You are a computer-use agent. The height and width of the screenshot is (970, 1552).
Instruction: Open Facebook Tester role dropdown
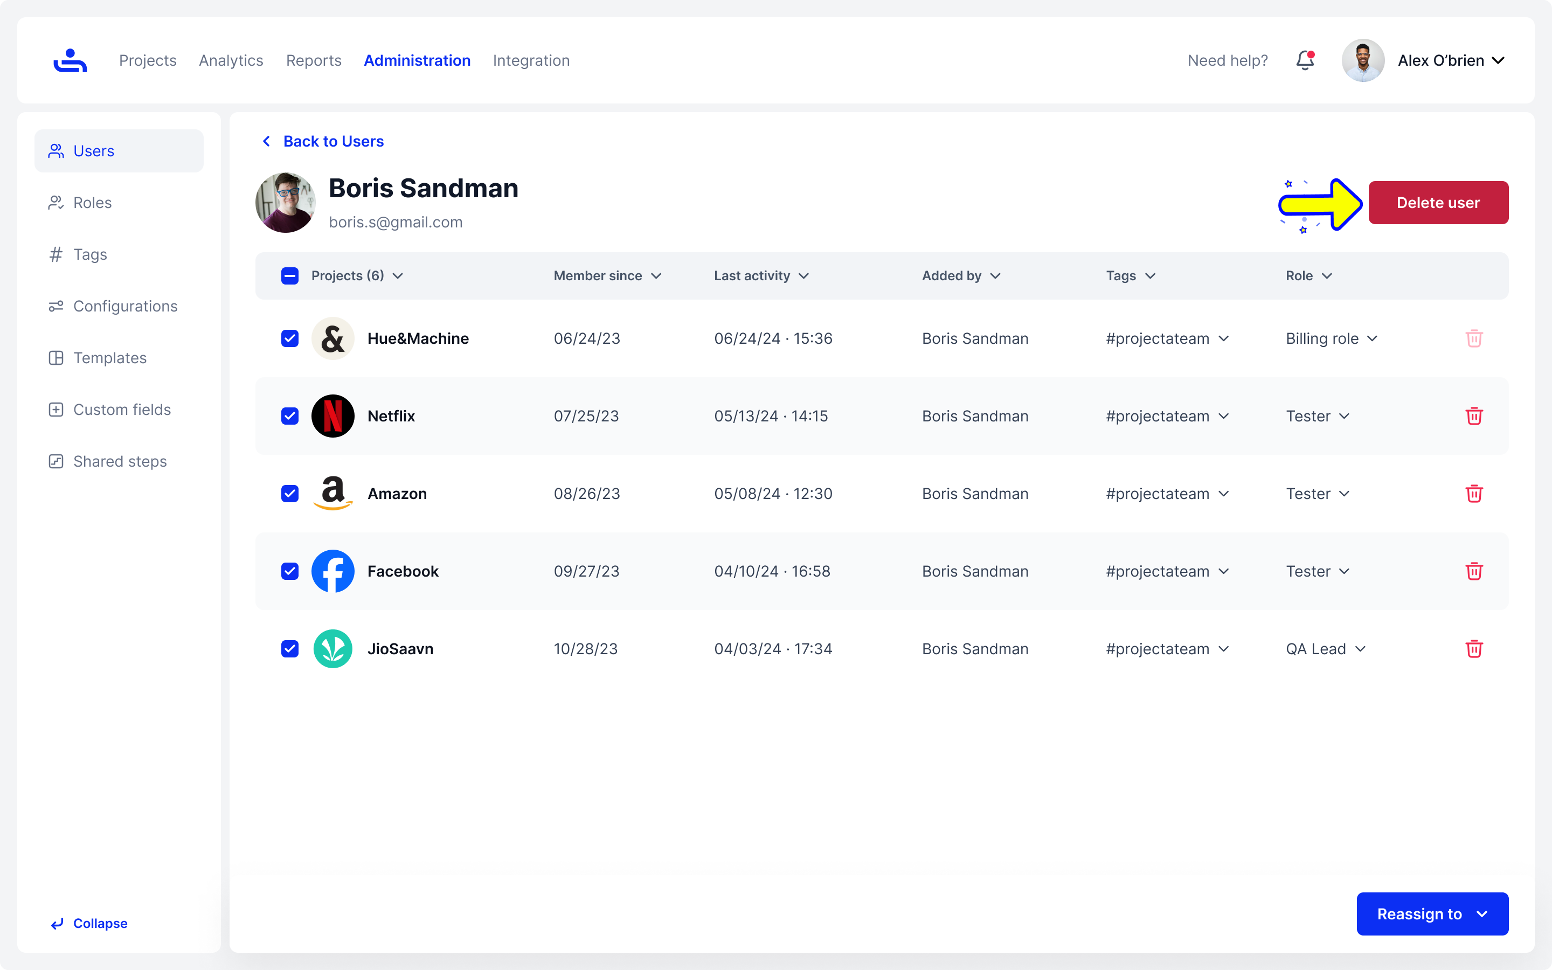[1317, 571]
